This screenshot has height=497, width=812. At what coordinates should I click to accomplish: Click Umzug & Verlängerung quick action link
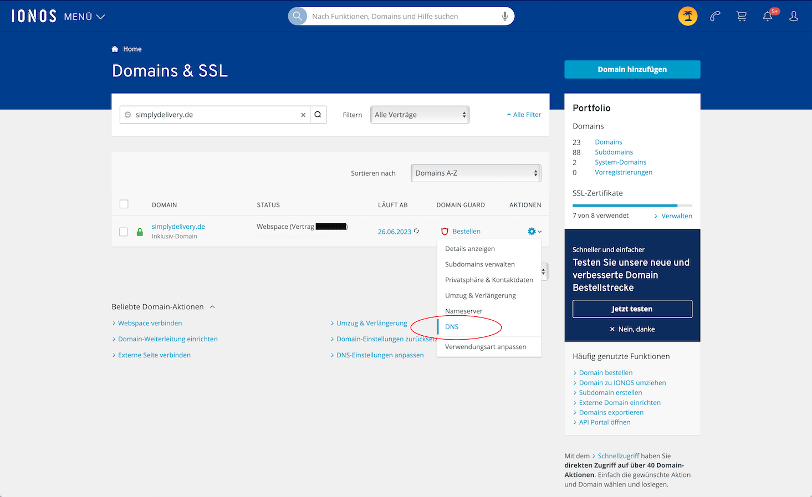371,323
